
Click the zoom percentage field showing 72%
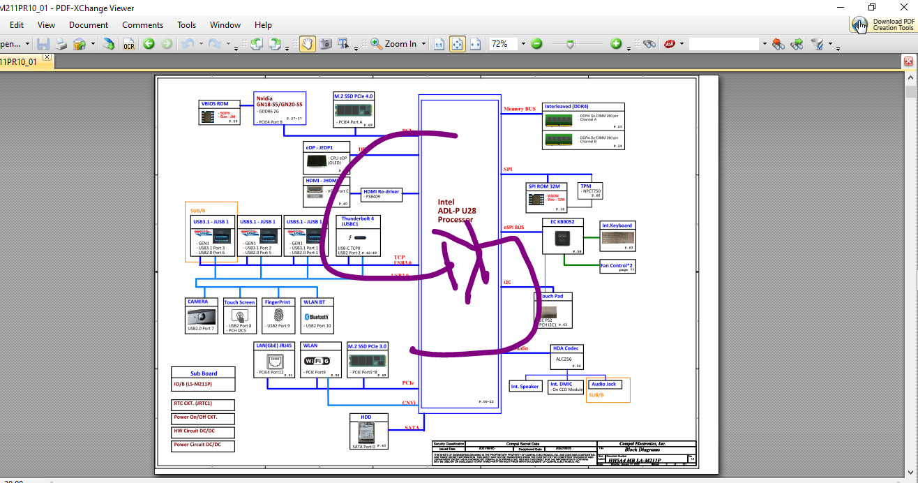pos(502,44)
